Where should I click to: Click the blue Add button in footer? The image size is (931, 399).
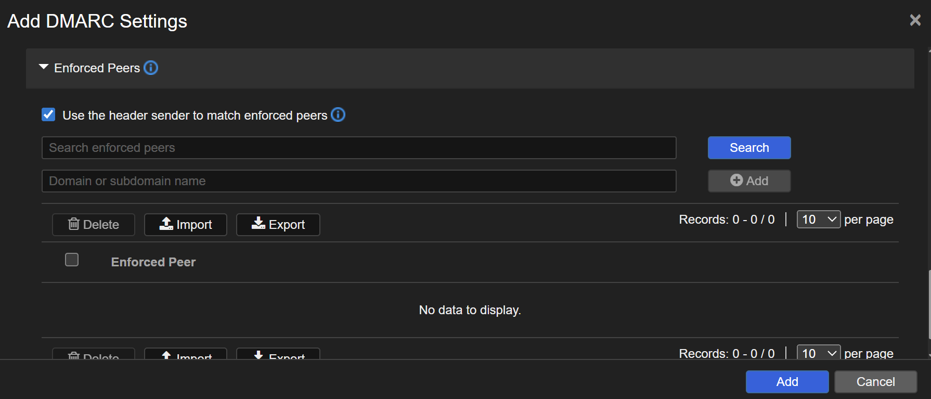(787, 382)
